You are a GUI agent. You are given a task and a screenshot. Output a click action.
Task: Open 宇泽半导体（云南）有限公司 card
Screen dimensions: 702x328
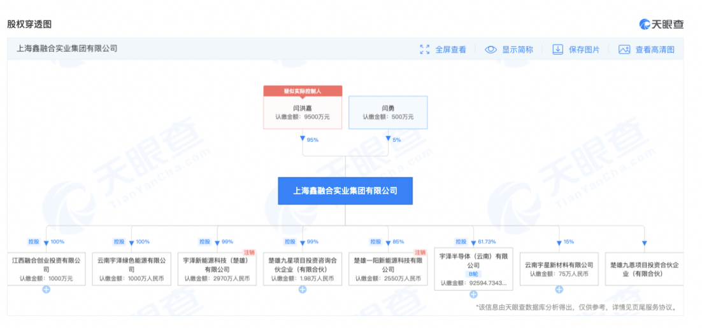[473, 269]
